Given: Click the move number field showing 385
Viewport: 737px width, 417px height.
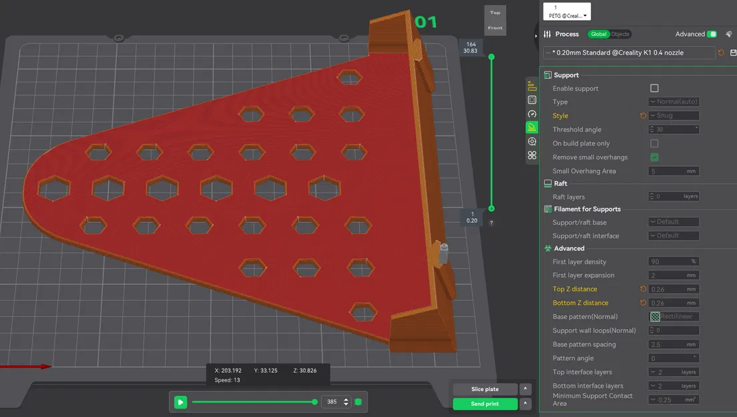Looking at the screenshot, I should [332, 402].
